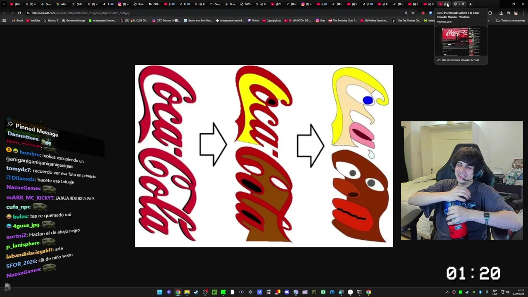The width and height of the screenshot is (528, 297).
Task: Open a new tab with the plus button
Action: [470, 4]
